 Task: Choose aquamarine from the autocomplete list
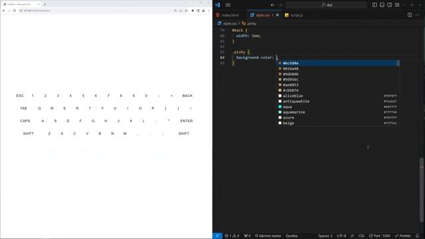338,112
